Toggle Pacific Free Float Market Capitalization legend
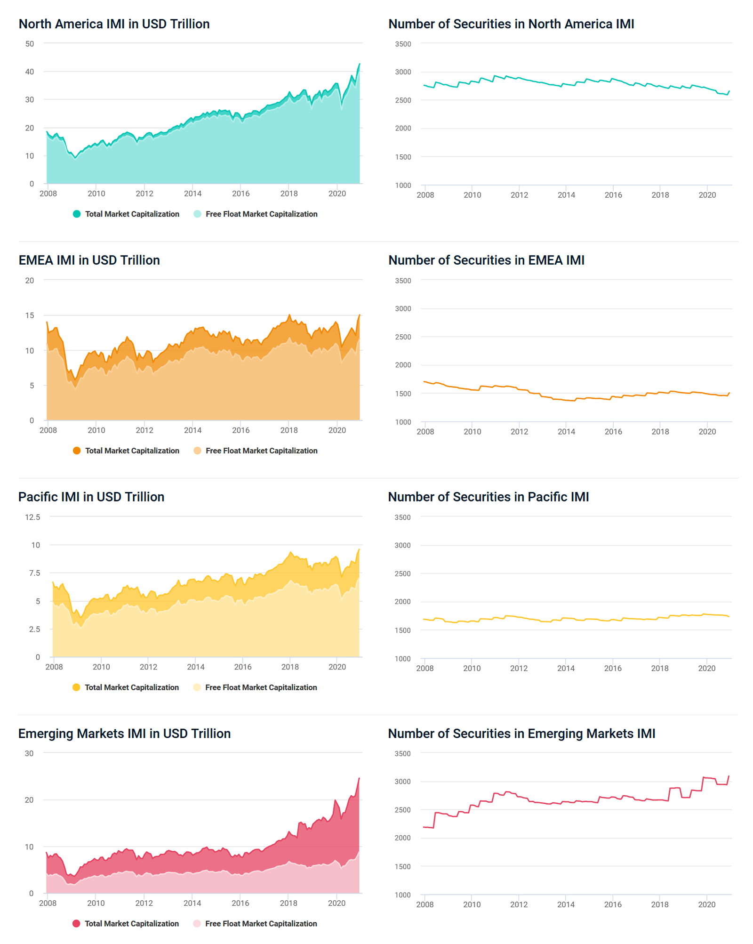The height and width of the screenshot is (944, 753). coord(255,687)
